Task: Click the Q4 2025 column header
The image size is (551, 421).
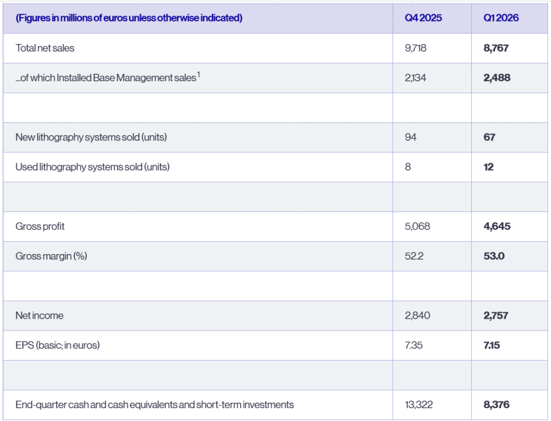Action: tap(423, 18)
